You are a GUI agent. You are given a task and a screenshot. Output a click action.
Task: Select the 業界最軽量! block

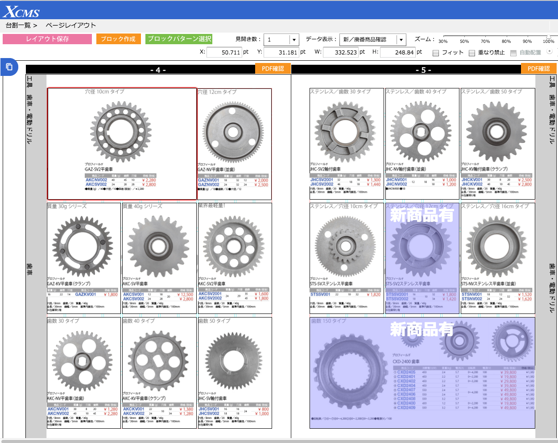(x=235, y=258)
